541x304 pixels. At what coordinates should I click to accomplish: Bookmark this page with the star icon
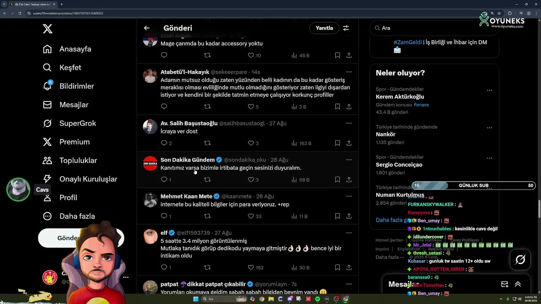pyautogui.click(x=499, y=13)
